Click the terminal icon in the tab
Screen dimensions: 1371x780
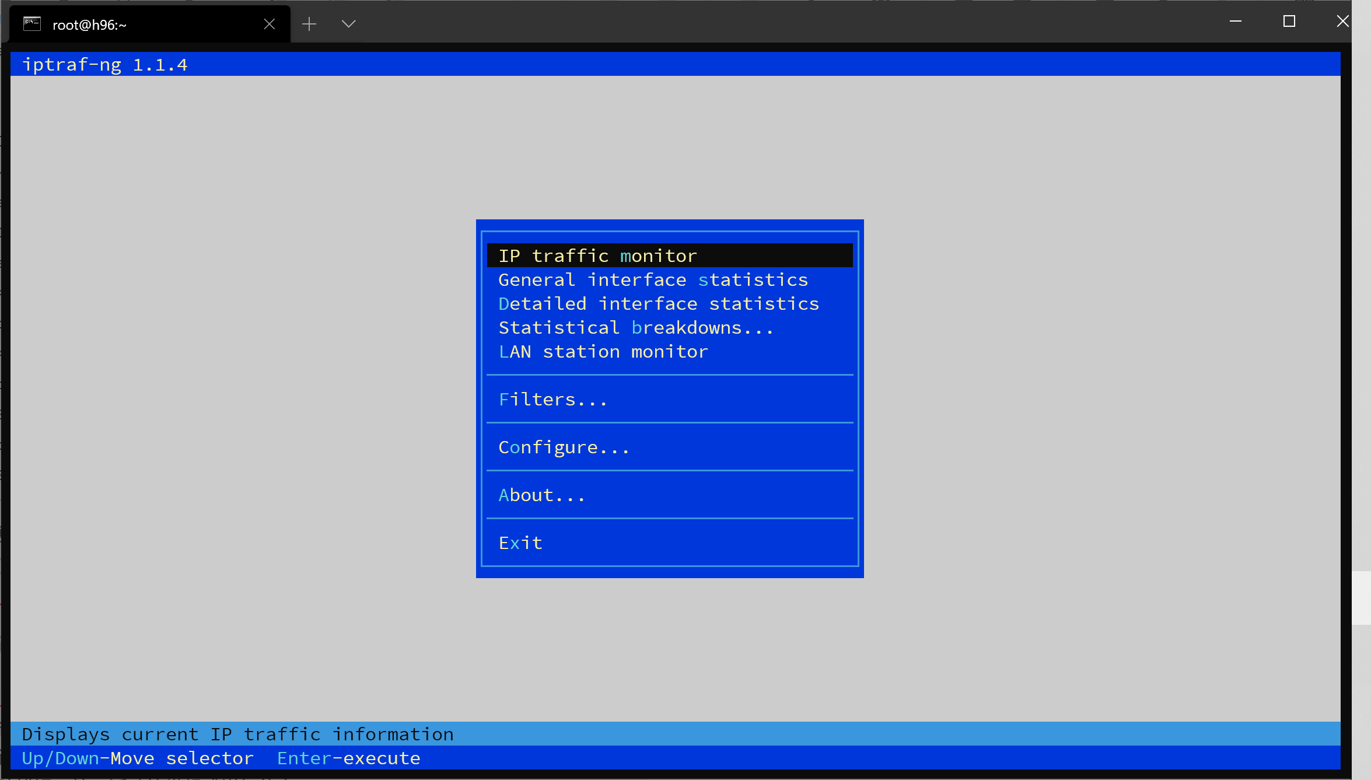pyautogui.click(x=32, y=24)
